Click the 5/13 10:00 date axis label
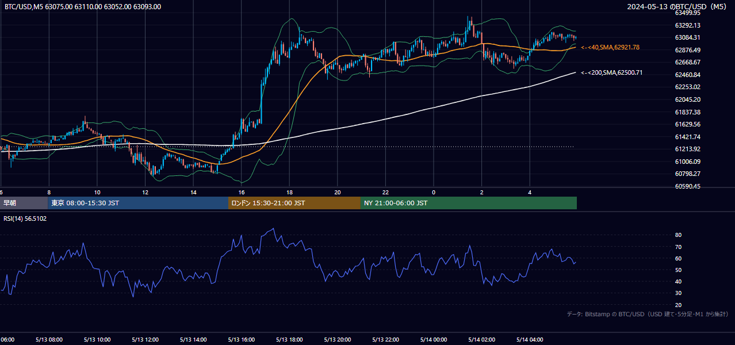Image resolution: width=735 pixels, height=345 pixels. point(97,340)
